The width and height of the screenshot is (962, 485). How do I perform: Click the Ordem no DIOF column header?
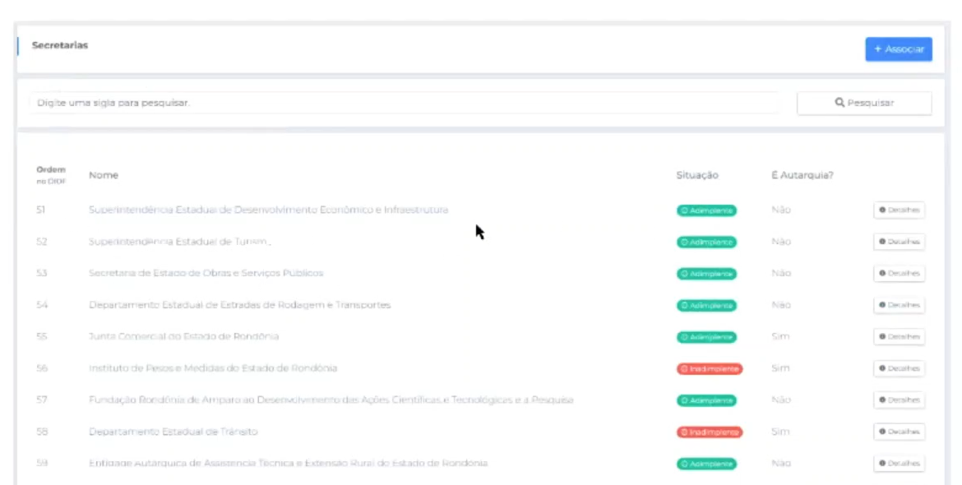tap(51, 175)
